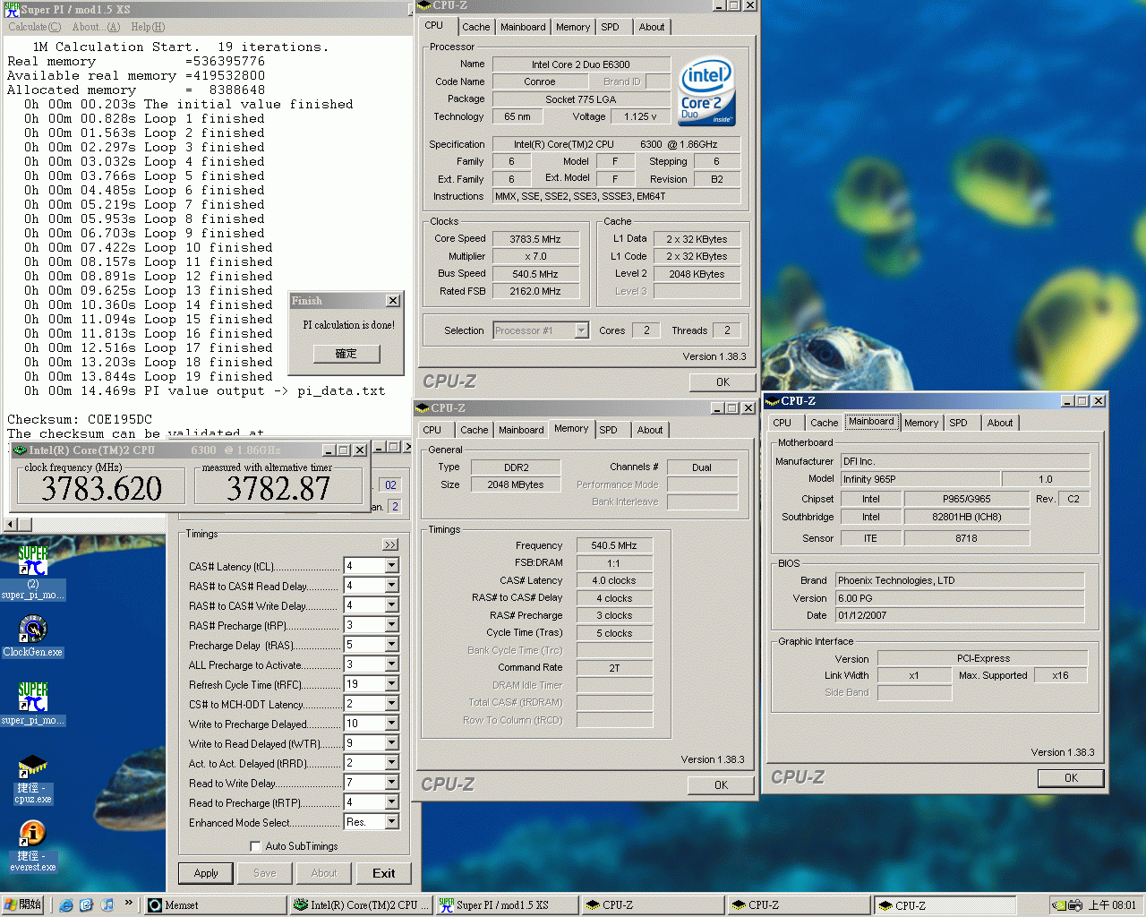
Task: Click the pressed CPU-Z taskbar button
Action: pyautogui.click(x=945, y=905)
